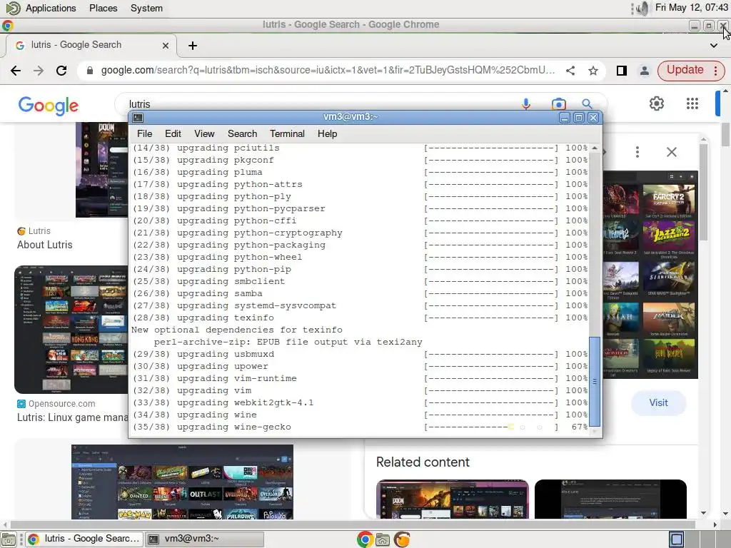This screenshot has height=548, width=731.
Task: Open Google quick settings gear
Action: pyautogui.click(x=657, y=103)
